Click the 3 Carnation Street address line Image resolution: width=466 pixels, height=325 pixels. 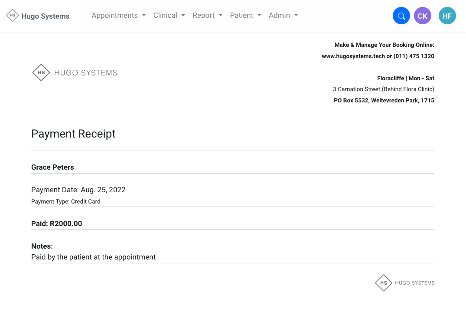point(383,89)
